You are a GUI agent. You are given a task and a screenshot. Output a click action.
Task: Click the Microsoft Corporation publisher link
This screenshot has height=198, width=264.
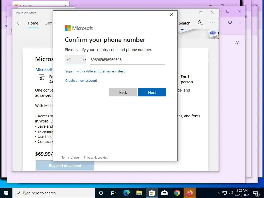click(x=44, y=70)
